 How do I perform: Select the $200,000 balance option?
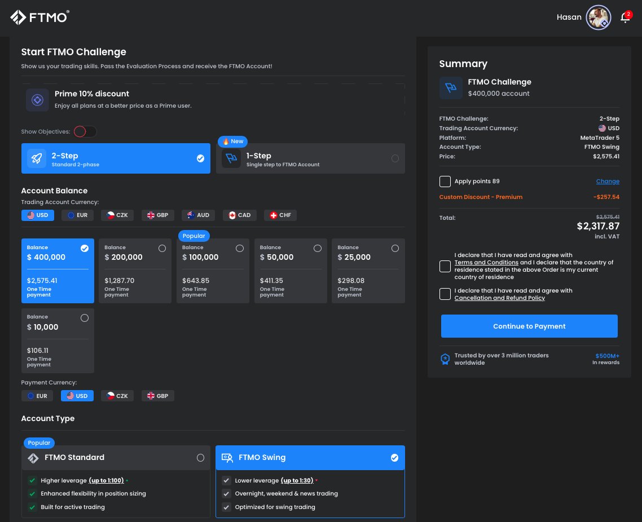click(135, 271)
